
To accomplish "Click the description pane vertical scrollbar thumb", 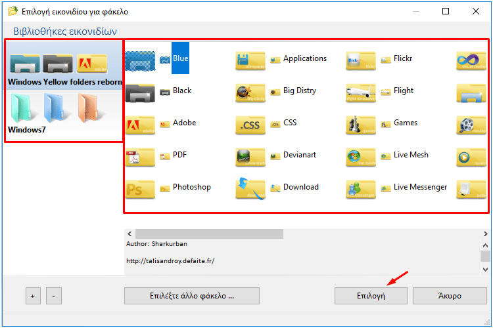I will [486, 256].
